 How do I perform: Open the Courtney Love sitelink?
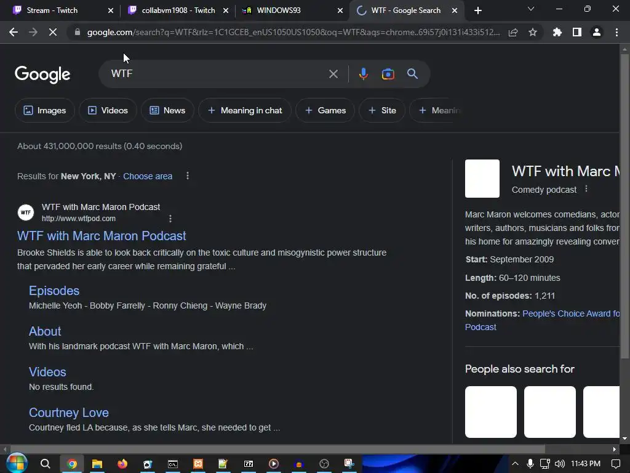pos(69,413)
